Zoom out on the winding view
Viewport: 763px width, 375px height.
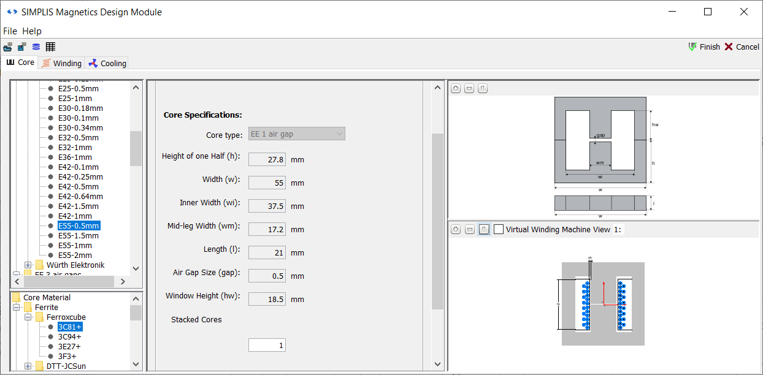469,229
